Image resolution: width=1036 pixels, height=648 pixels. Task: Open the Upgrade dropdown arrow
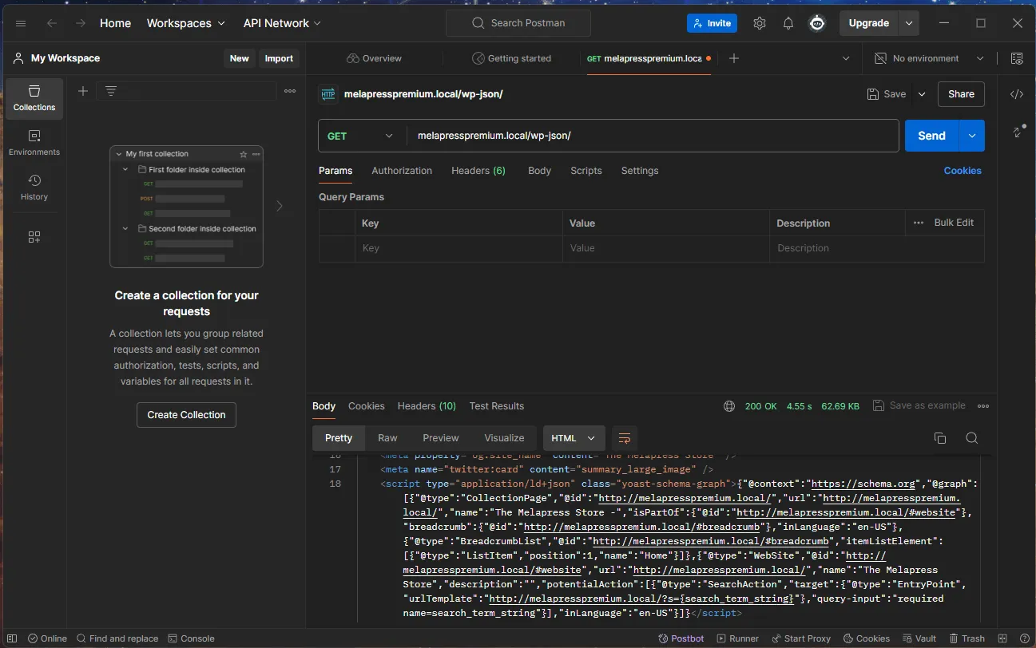point(909,23)
